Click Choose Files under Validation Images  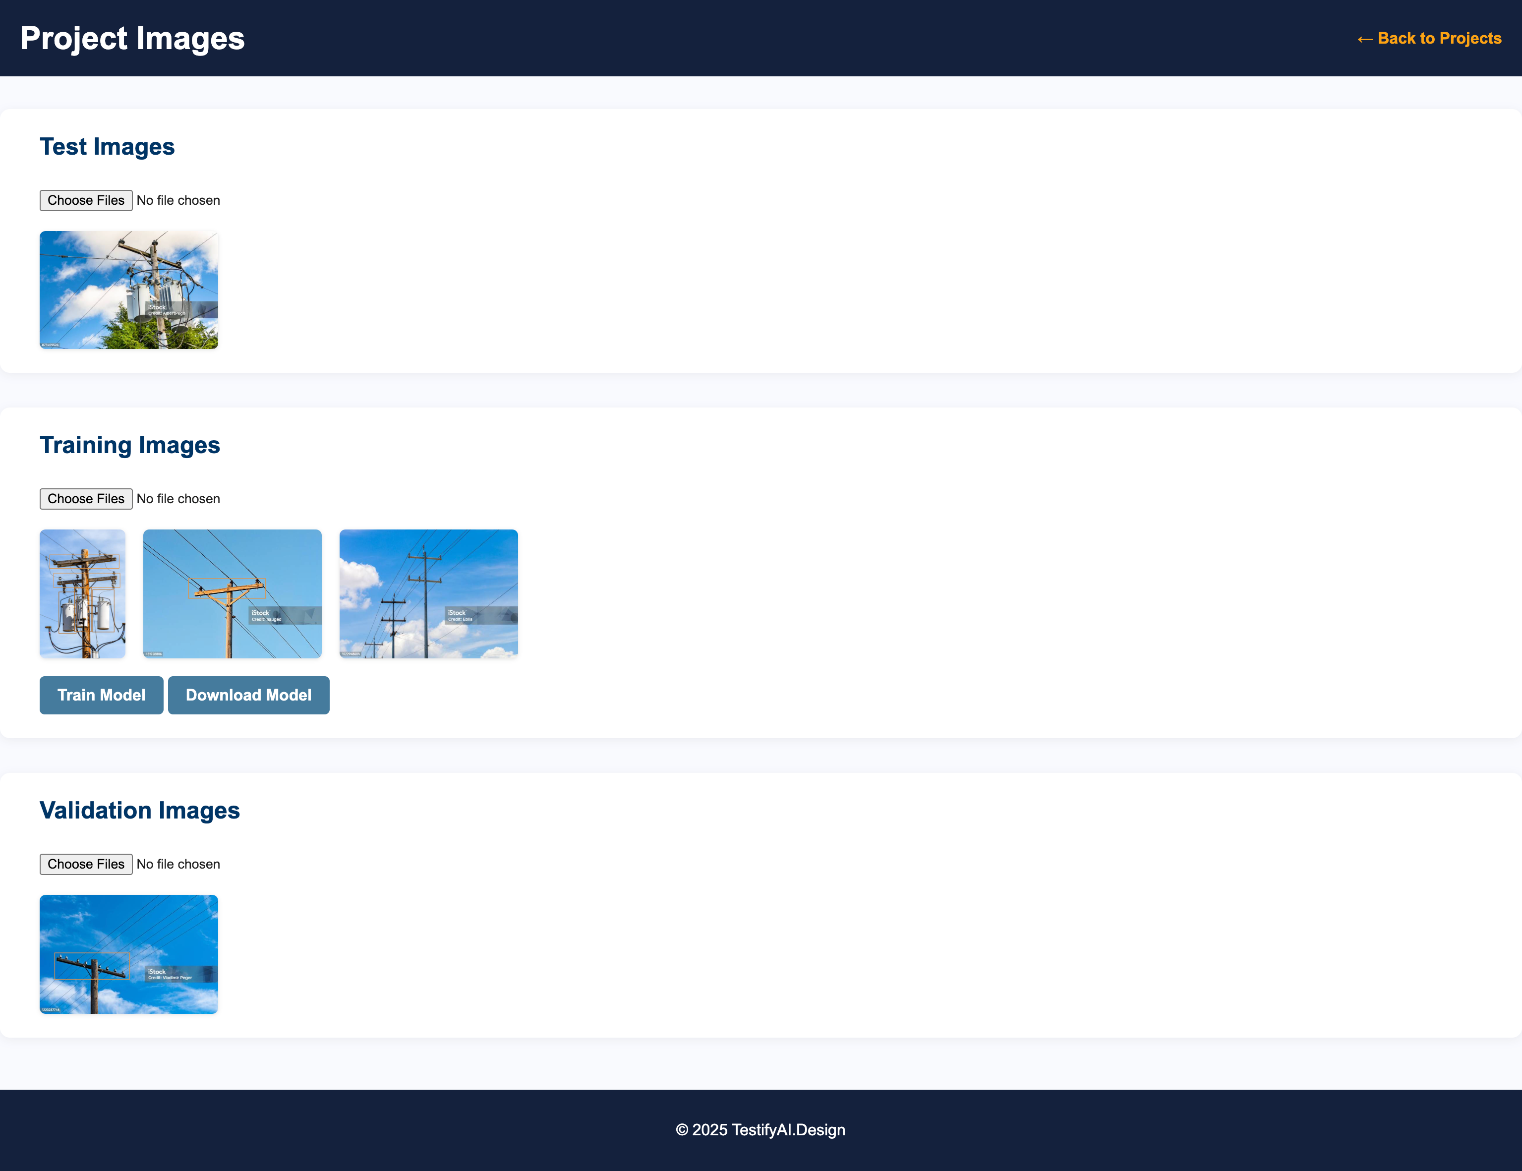[86, 864]
